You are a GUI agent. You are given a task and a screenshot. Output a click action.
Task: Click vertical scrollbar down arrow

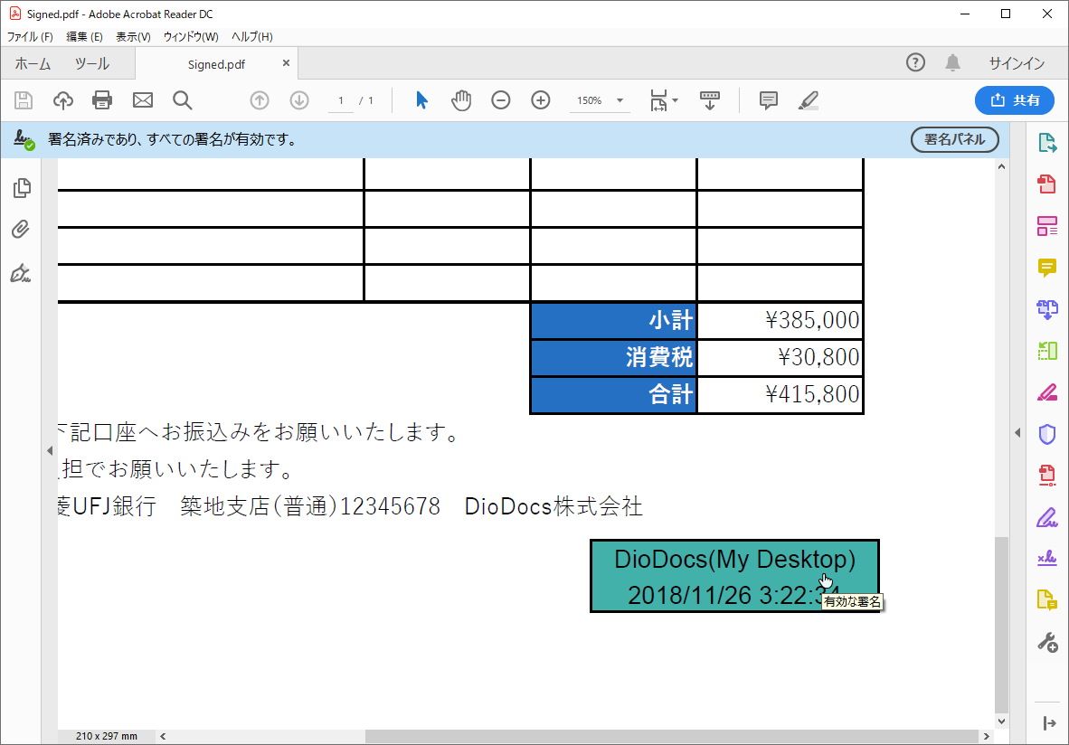click(x=1001, y=721)
